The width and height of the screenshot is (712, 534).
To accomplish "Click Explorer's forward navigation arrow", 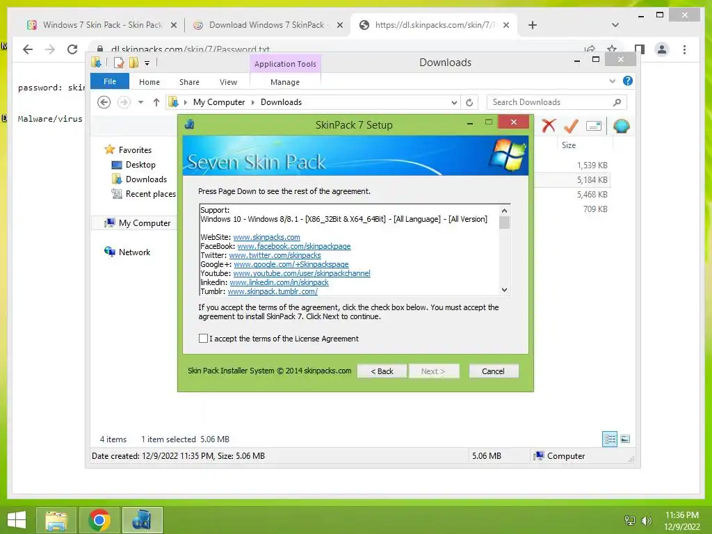I will pyautogui.click(x=124, y=102).
